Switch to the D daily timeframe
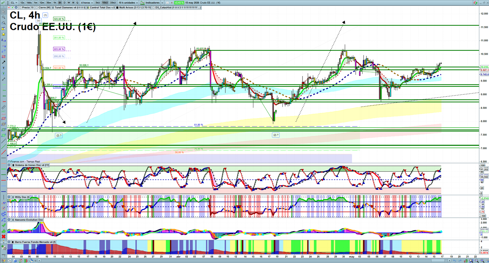Viewport: 489px width, 263px height. 64,3
